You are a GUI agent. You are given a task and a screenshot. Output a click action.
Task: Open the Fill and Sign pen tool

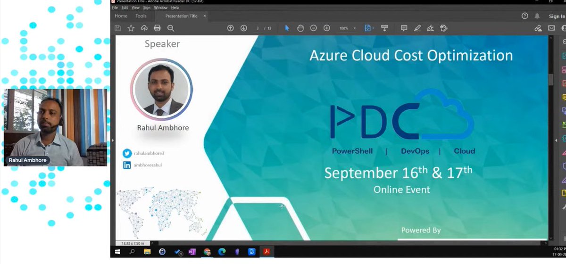430,28
